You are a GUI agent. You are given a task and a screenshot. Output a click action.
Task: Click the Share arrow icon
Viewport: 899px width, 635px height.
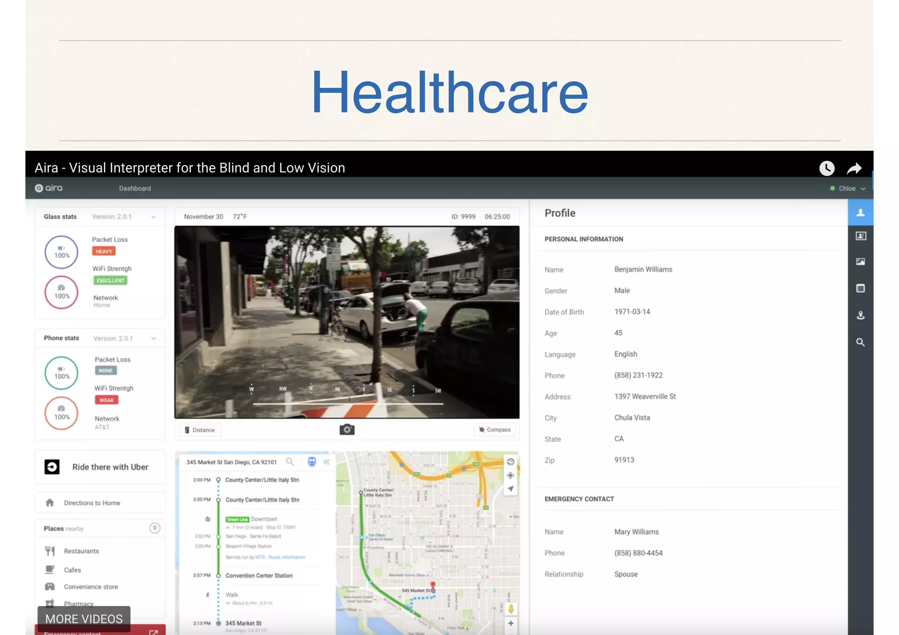click(x=854, y=168)
